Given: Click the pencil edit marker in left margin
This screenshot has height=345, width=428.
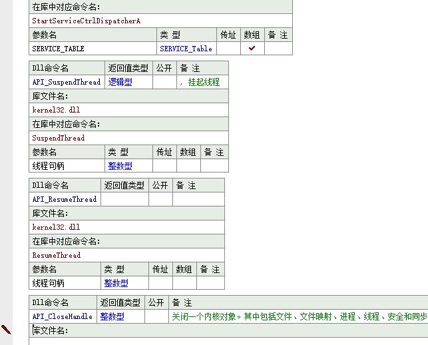Looking at the screenshot, I should (x=6, y=329).
